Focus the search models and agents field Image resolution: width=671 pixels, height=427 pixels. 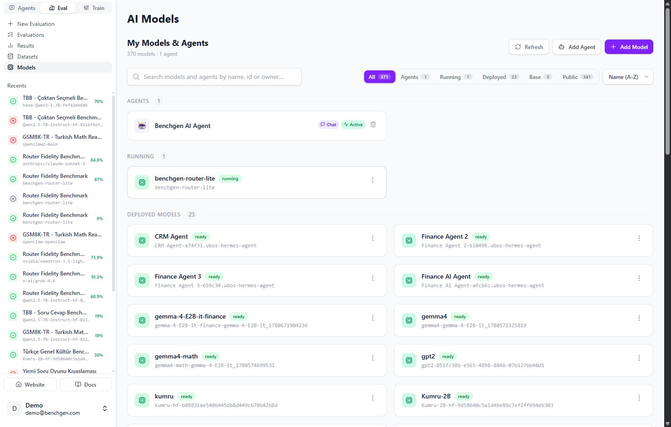click(x=214, y=77)
